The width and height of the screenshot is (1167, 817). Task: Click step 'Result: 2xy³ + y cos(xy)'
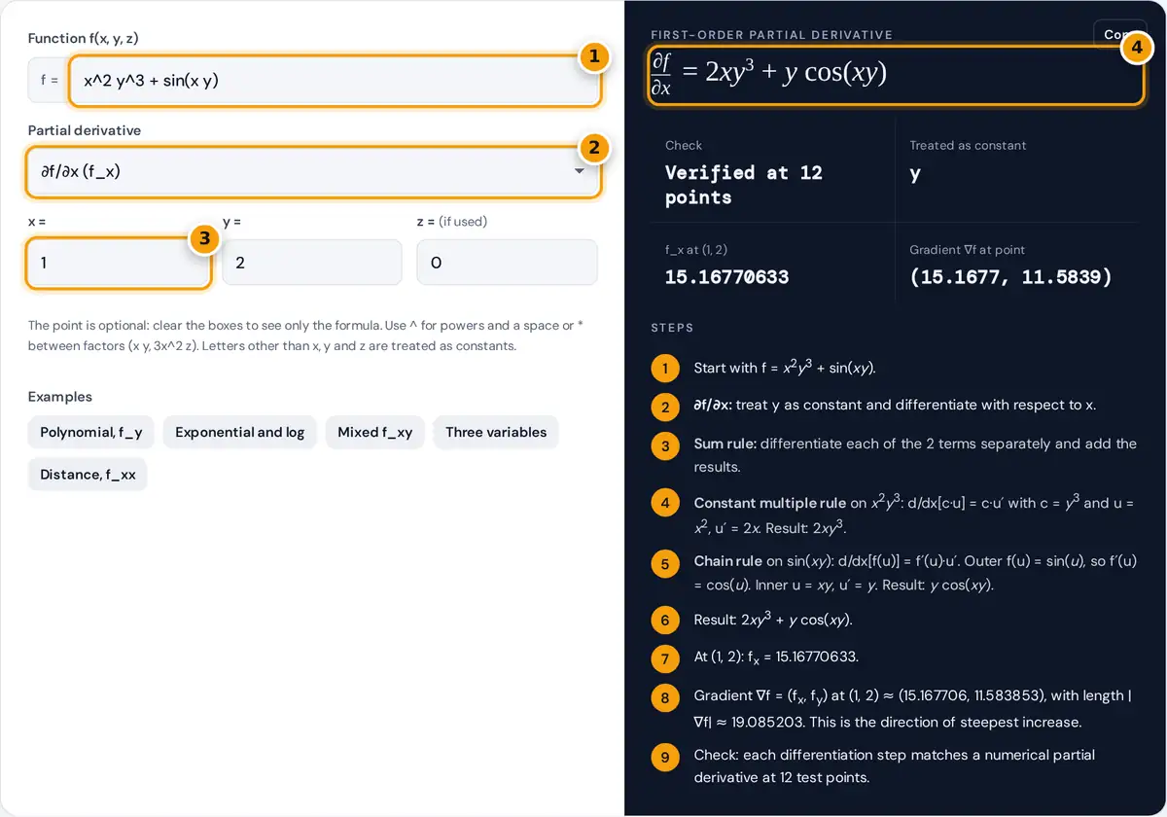tap(773, 620)
